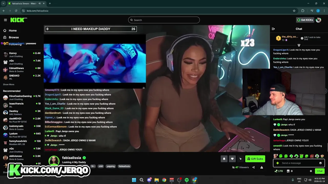Click the Gift Subs button
The image size is (328, 184).
pos(255,159)
